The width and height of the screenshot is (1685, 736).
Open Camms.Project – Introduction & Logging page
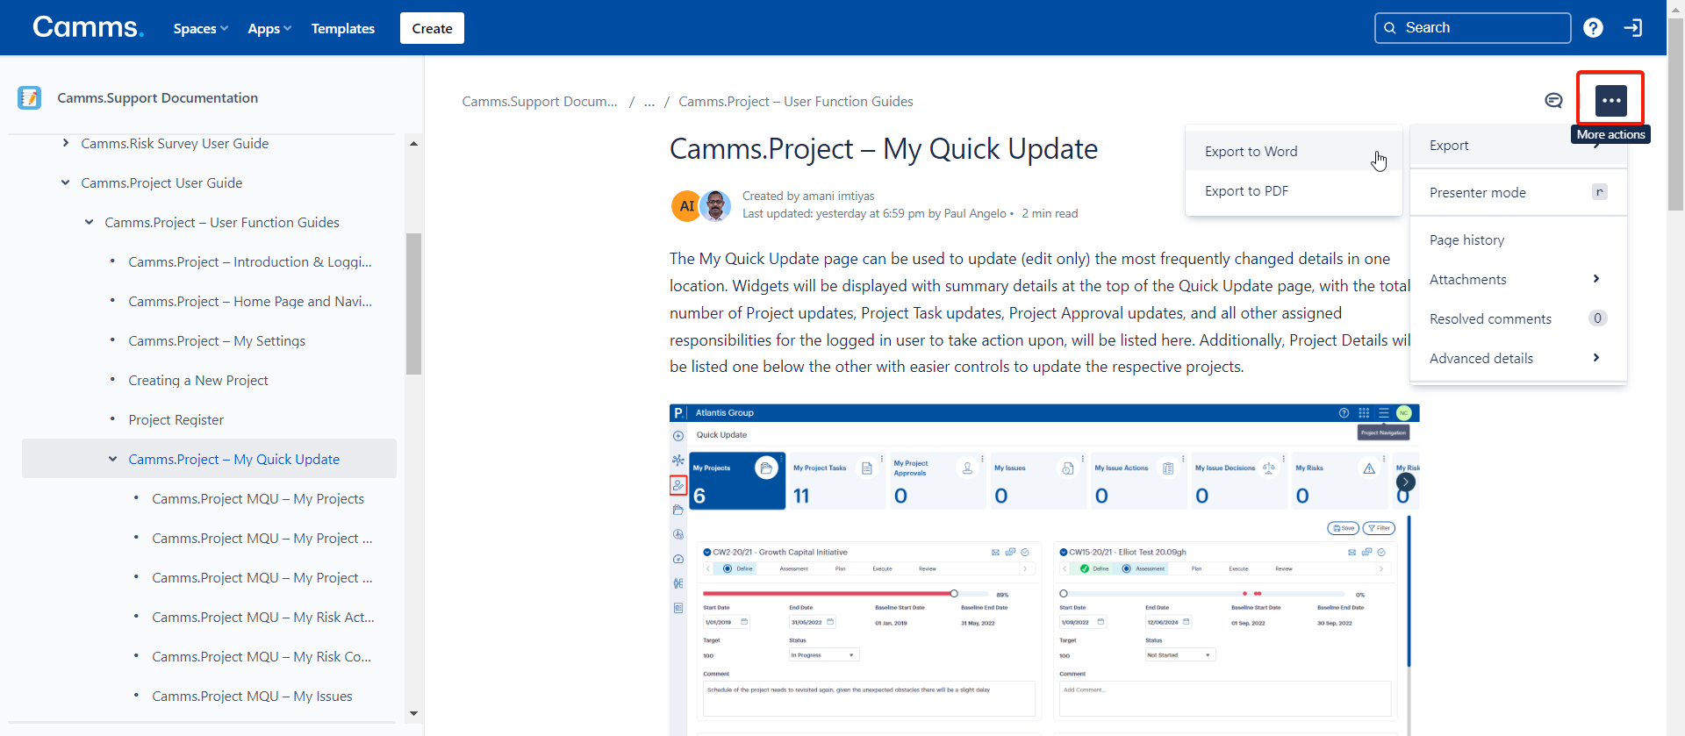[250, 261]
